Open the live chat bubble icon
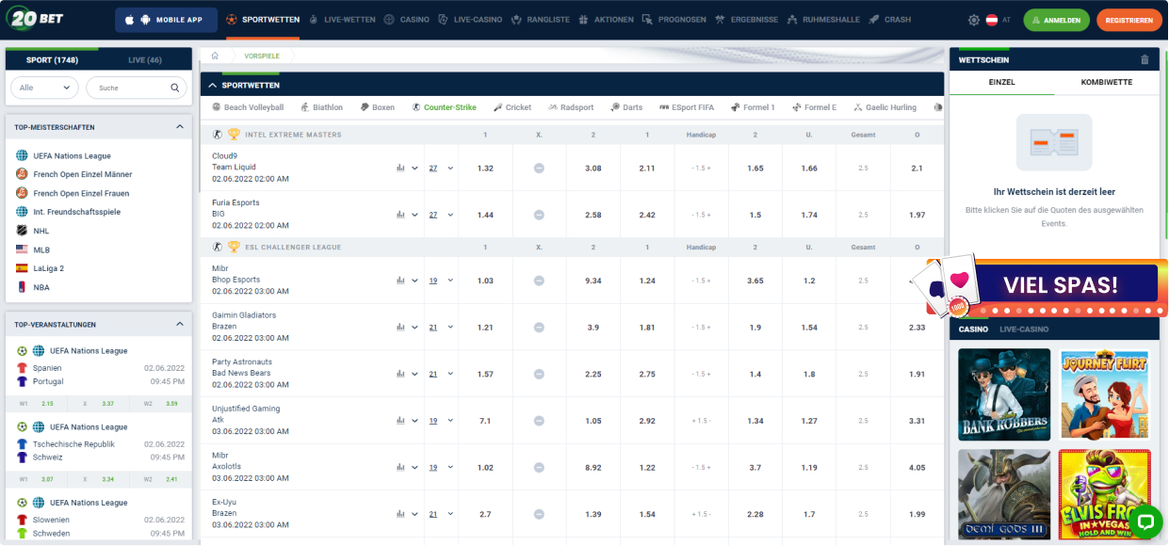The height and width of the screenshot is (546, 1169). tap(1145, 521)
